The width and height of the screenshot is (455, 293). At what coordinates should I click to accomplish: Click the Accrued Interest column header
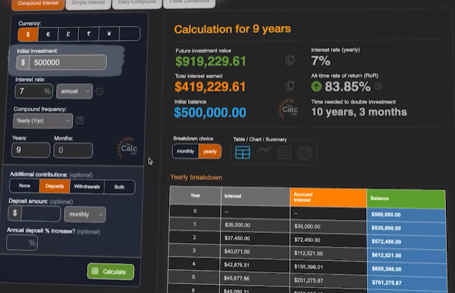[328, 198]
